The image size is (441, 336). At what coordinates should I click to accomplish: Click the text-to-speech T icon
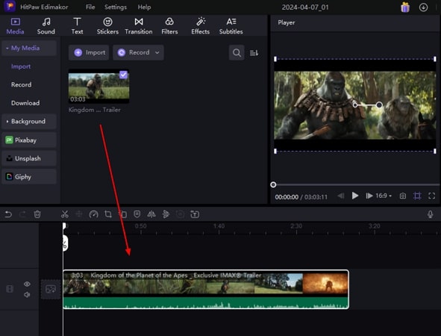pyautogui.click(x=195, y=214)
